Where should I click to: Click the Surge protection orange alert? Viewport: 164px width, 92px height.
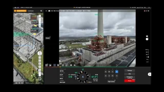point(21,11)
